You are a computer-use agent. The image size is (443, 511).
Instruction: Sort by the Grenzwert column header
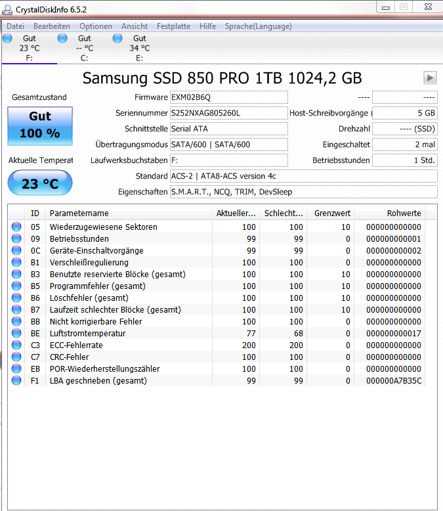[331, 213]
